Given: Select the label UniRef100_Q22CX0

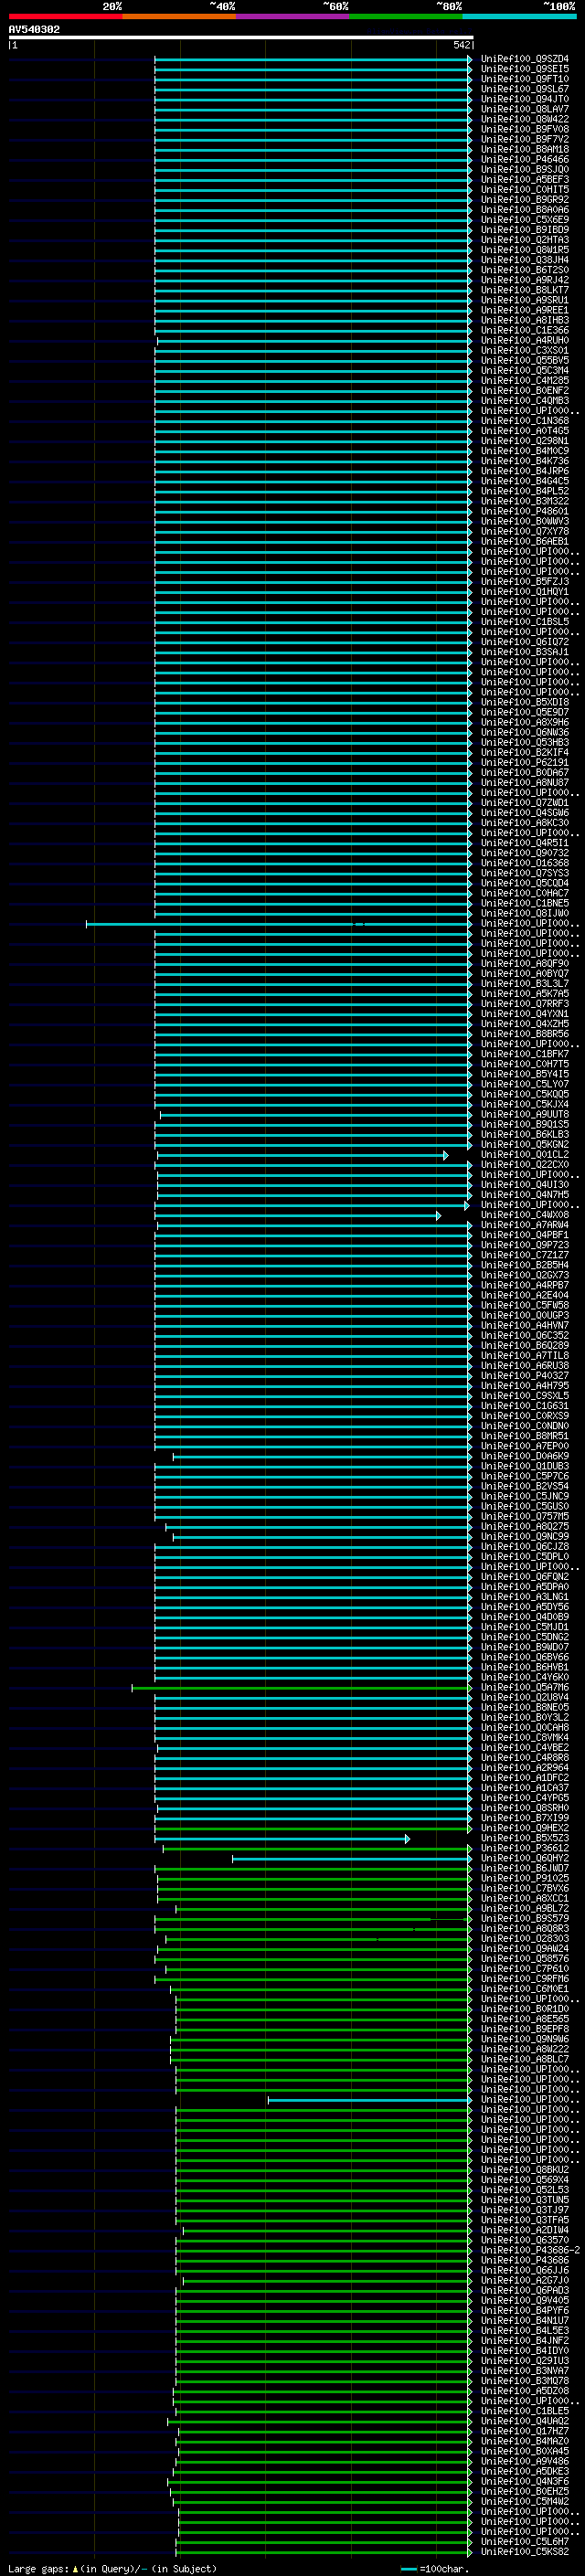Looking at the screenshot, I should pos(525,1165).
